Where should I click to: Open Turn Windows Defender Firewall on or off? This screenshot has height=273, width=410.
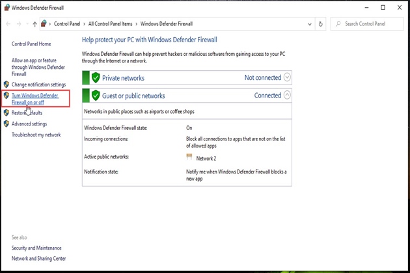[x=35, y=99]
